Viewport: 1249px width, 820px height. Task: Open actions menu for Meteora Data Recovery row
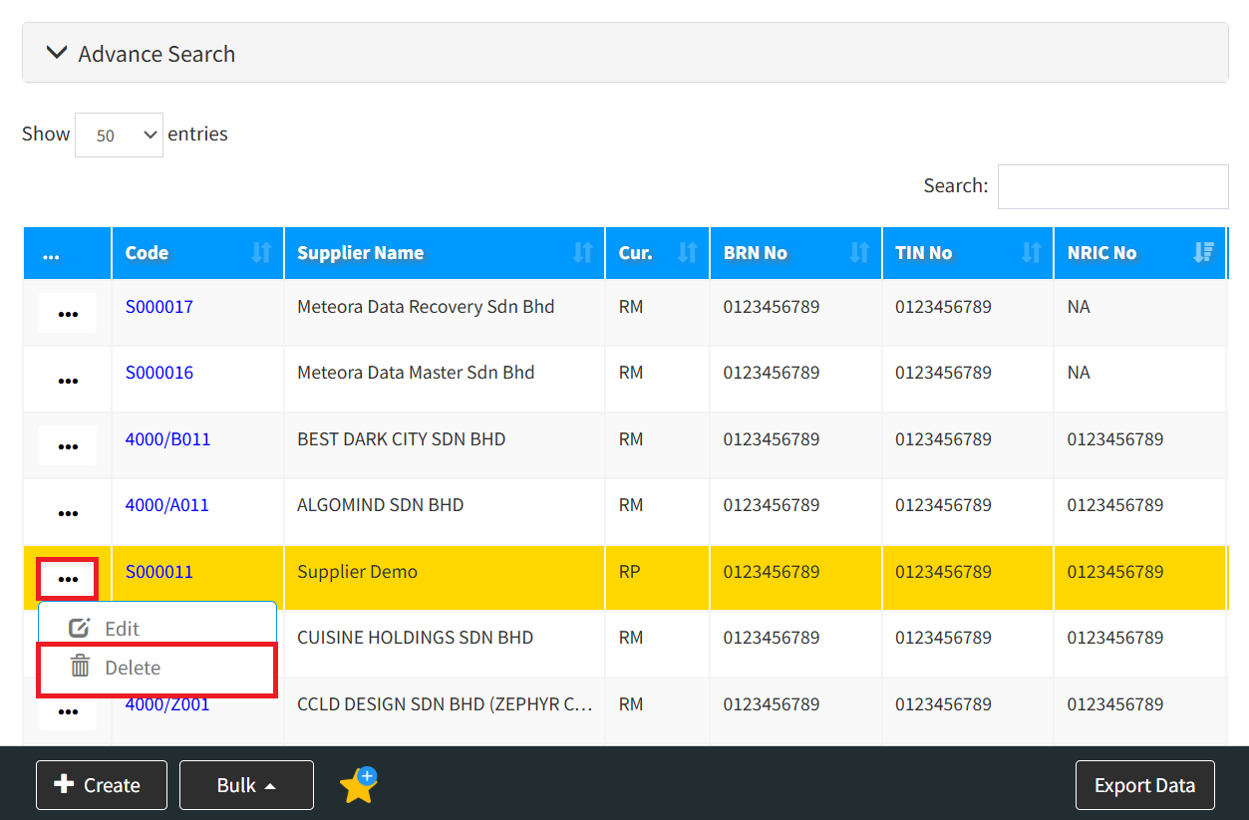coord(68,314)
